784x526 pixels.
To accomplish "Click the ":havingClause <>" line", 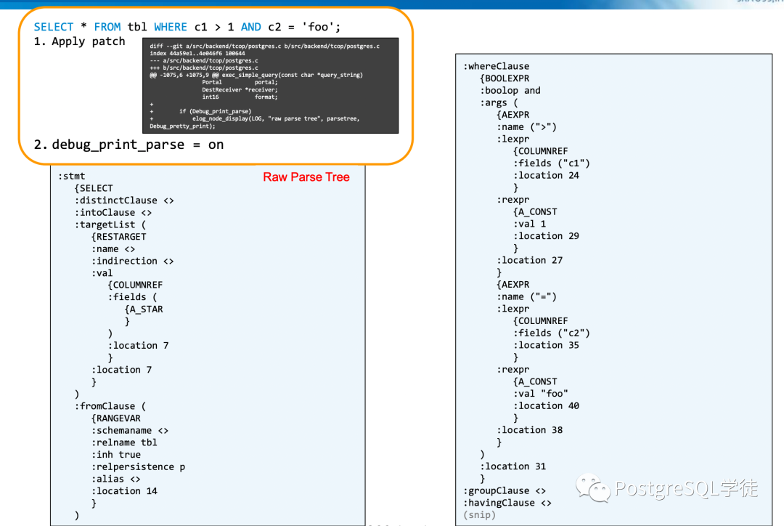I will point(507,503).
